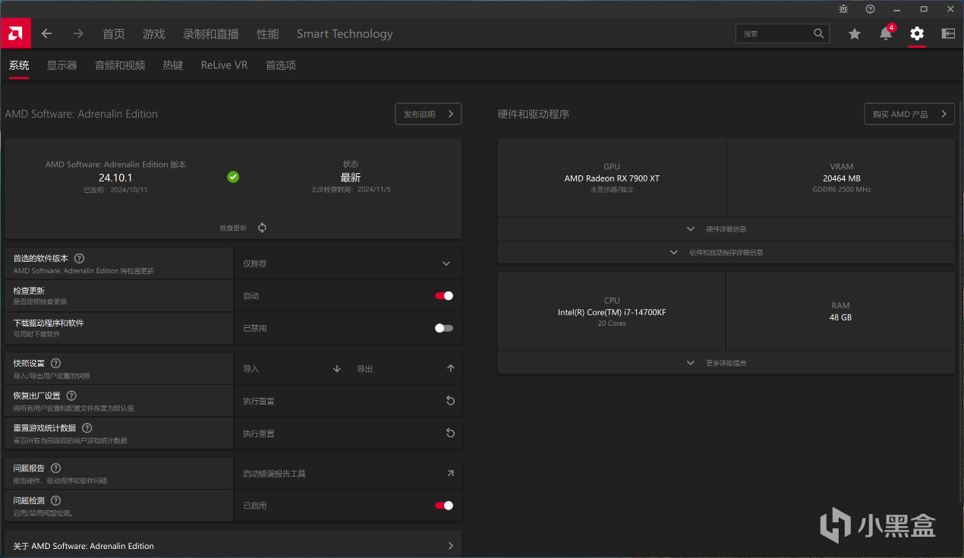This screenshot has width=964, height=558.
Task: Open 录制和直播 menu
Action: (x=211, y=33)
